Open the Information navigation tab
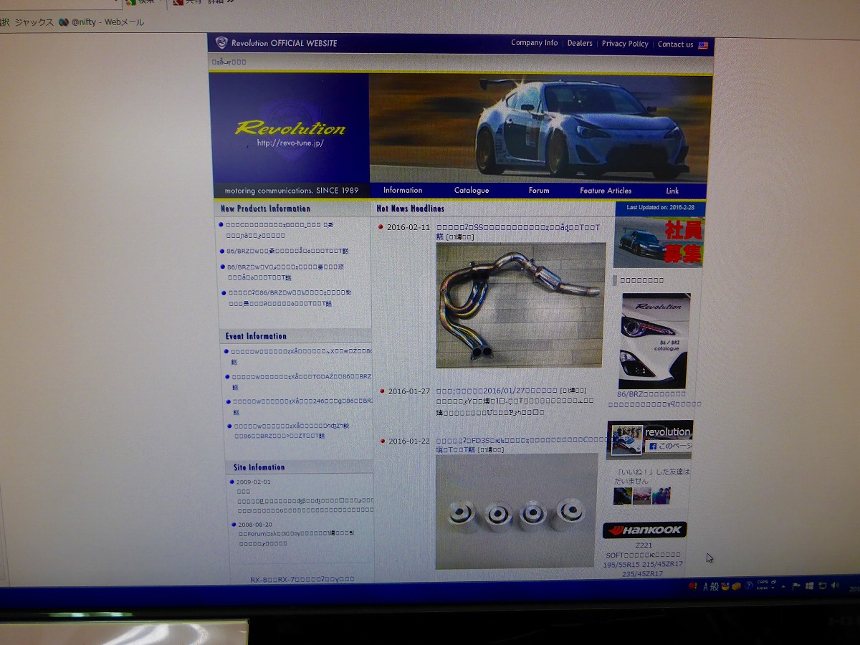Screen dimensions: 860x645 click(403, 190)
